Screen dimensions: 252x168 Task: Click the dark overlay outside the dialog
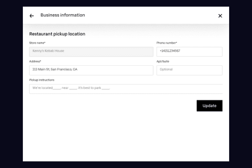[11, 84]
